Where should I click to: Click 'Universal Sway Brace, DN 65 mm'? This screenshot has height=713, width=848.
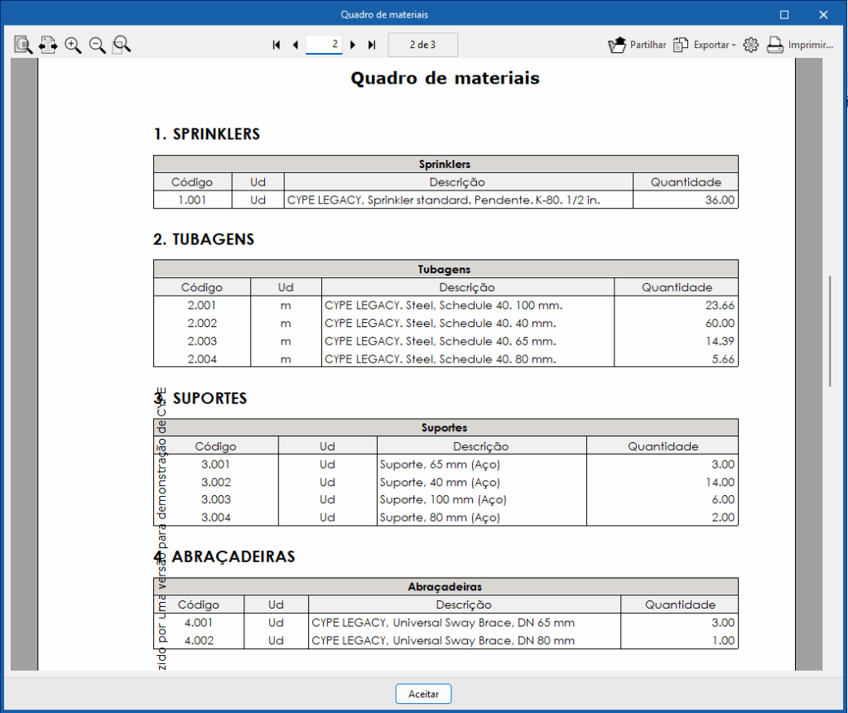pos(484,623)
